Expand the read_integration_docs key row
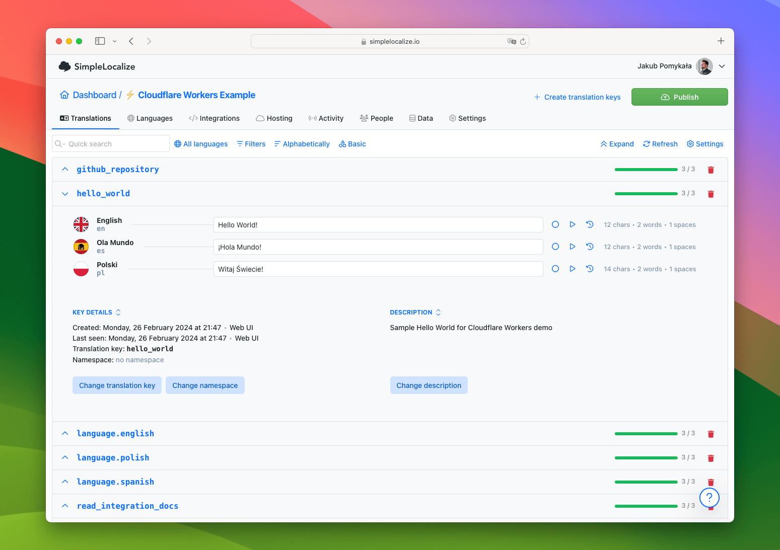This screenshot has width=780, height=550. click(x=65, y=506)
